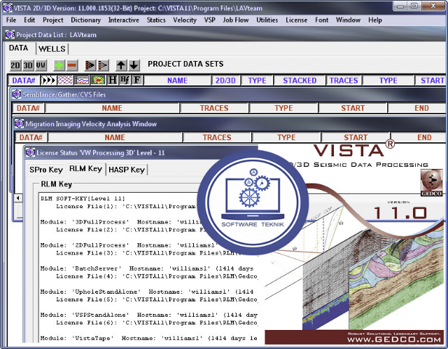The height and width of the screenshot is (349, 448).
Task: Switch to the DATA tab
Action: click(x=19, y=48)
